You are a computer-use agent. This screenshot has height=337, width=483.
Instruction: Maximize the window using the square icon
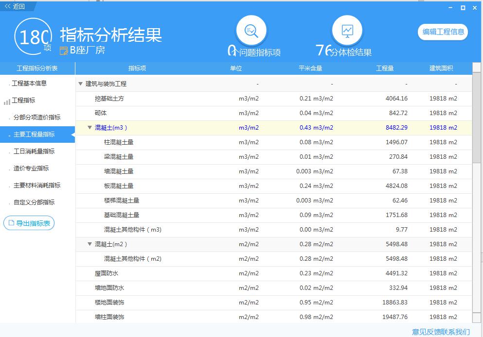pos(463,7)
